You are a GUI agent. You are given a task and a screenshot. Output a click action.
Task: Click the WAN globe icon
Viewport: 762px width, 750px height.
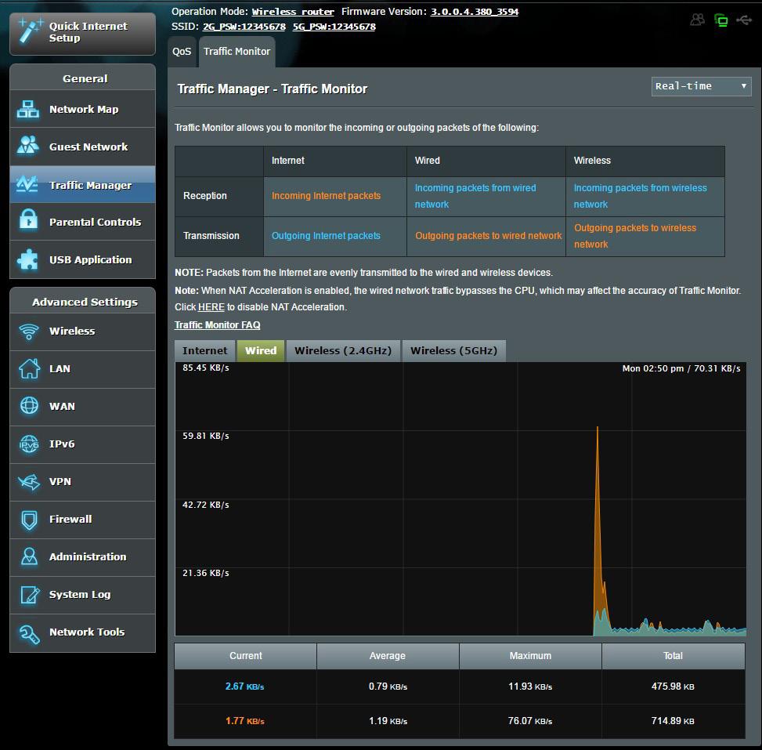(29, 406)
